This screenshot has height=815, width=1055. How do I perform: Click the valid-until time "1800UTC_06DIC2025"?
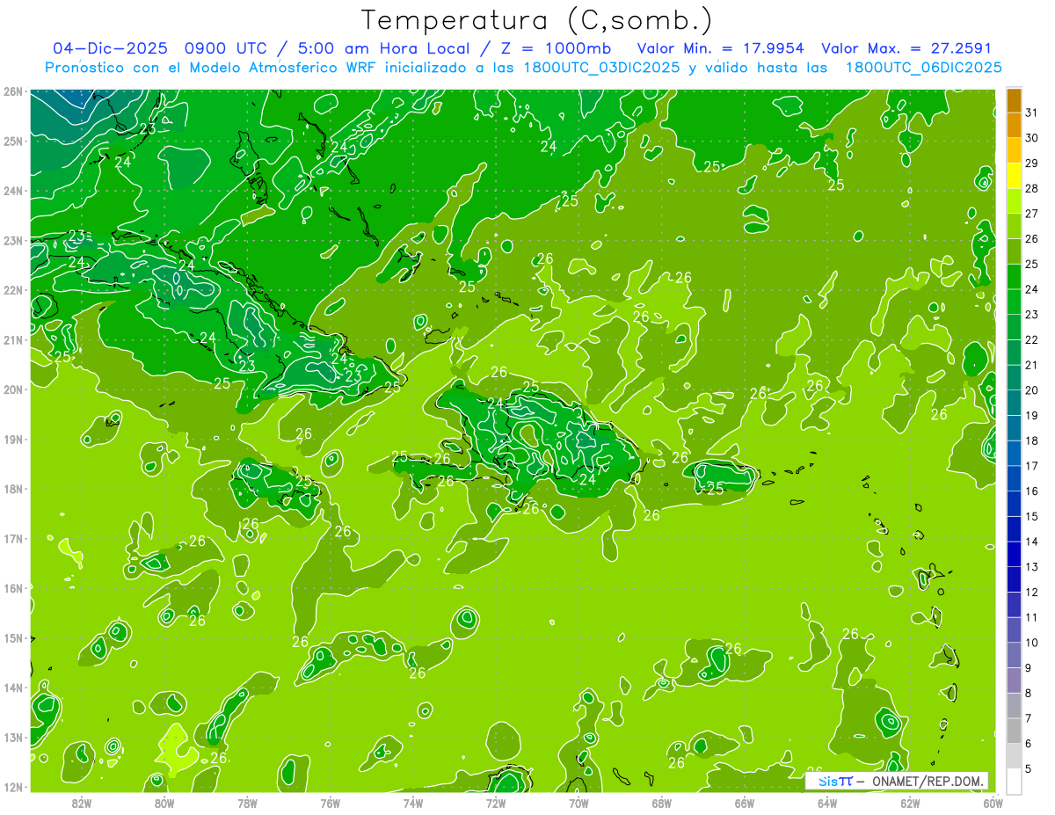tap(923, 68)
